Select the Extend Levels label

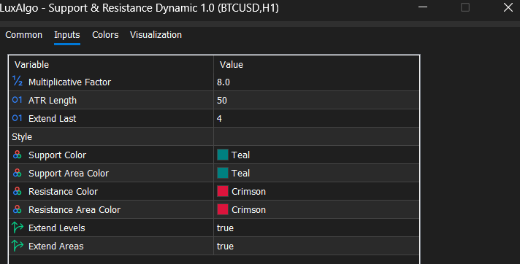point(57,228)
